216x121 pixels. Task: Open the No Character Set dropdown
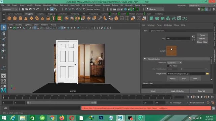197,103
